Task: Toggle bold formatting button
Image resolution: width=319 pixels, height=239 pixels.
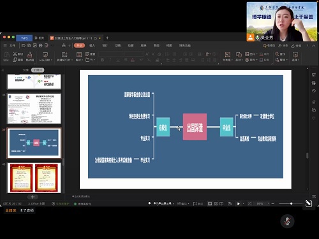Action: pyautogui.click(x=103, y=60)
